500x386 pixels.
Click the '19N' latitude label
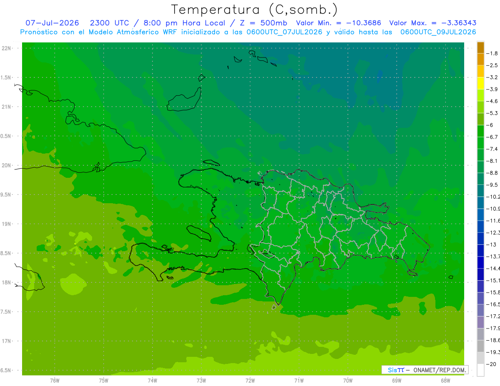(x=6, y=224)
